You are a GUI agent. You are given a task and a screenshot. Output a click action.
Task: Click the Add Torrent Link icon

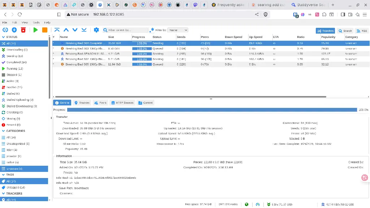[x=5, y=30]
